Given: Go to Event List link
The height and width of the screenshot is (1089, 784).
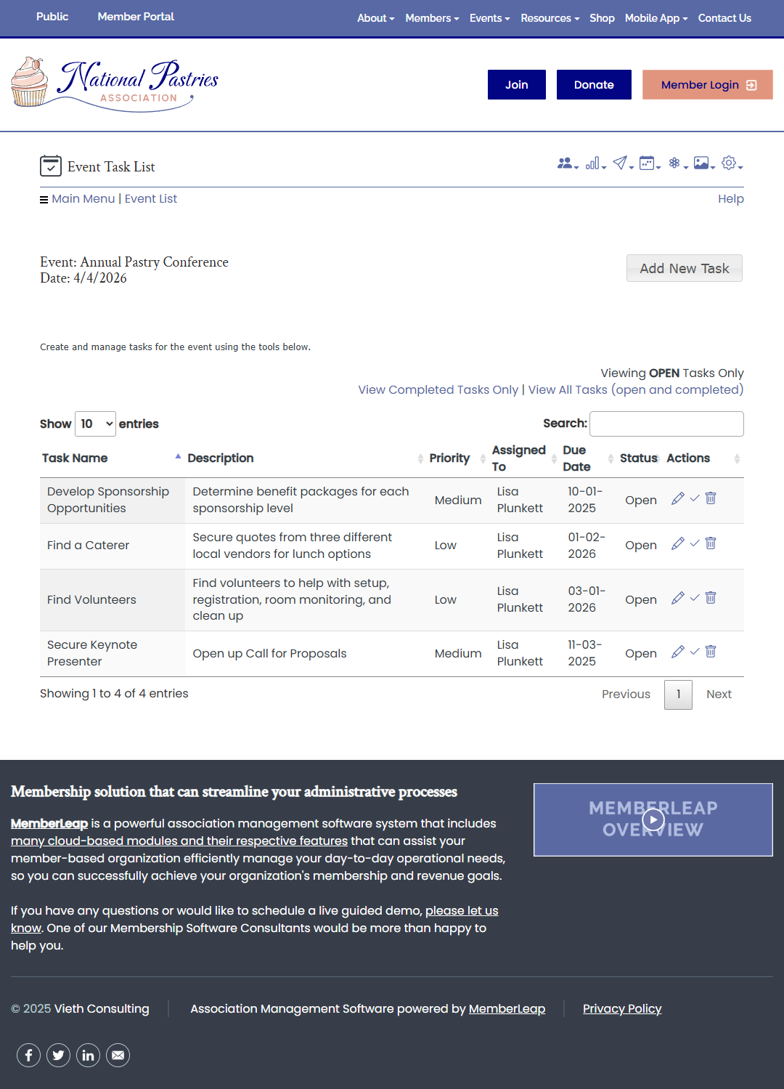Looking at the screenshot, I should 151,199.
